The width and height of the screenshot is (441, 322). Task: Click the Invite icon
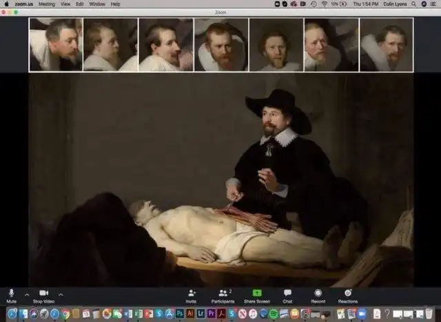pos(191,294)
